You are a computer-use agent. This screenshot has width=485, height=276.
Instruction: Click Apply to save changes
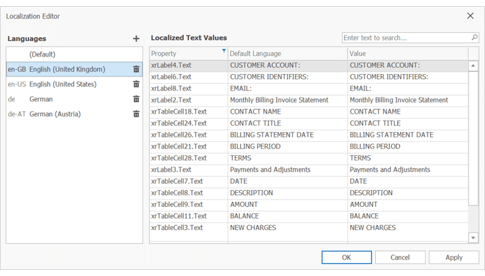[454, 257]
